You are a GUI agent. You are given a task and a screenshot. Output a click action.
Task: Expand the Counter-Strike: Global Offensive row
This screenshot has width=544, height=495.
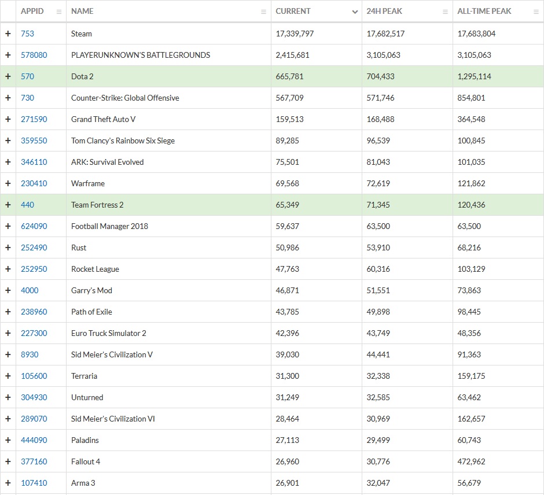(8, 98)
